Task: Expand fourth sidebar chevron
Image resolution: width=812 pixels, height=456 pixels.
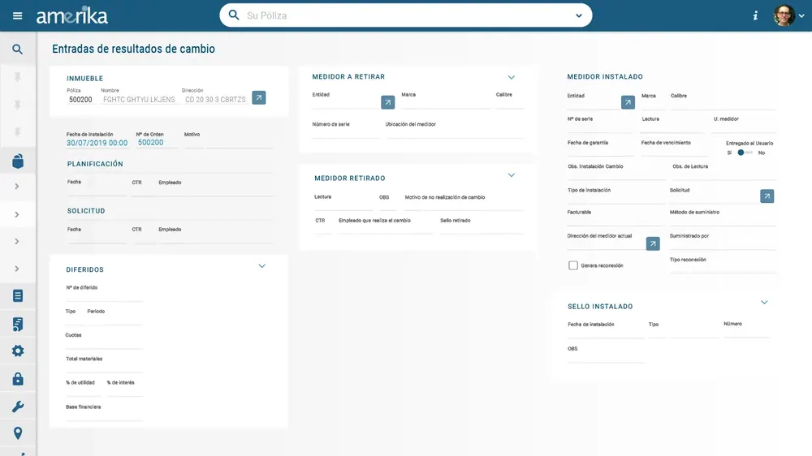Action: pyautogui.click(x=17, y=269)
